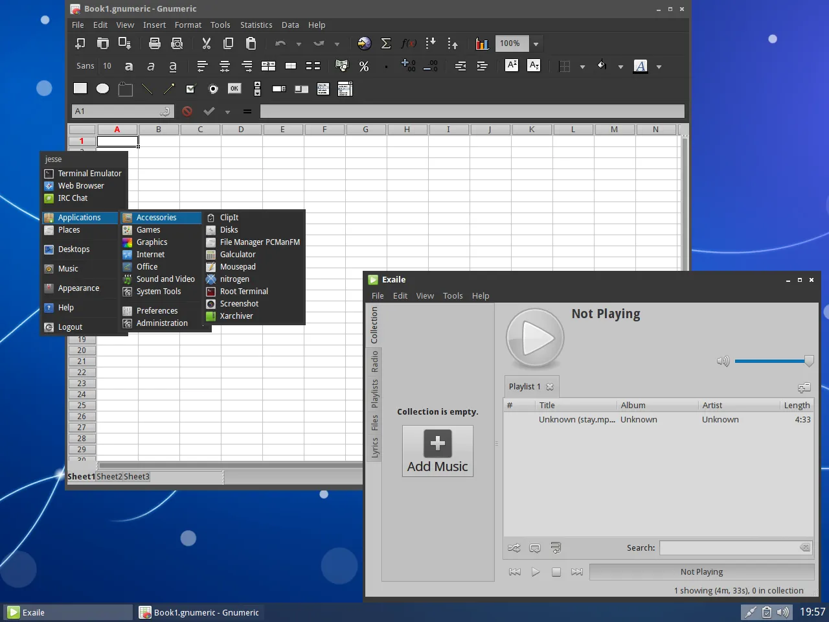Click the cut scissors icon
Screen dimensions: 829x622
207,43
